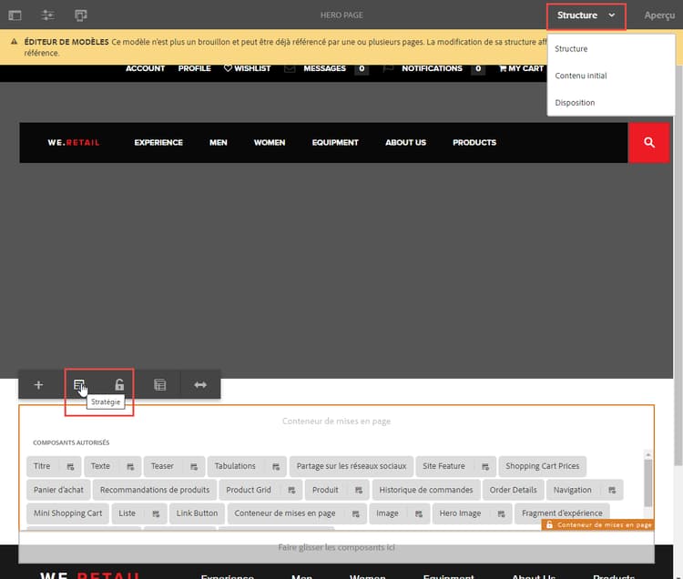Open the PROFILE header link
Screen dimensions: 683x579
194,68
